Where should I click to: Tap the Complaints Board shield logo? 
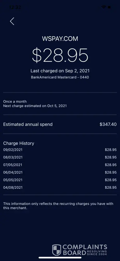pos(57,250)
